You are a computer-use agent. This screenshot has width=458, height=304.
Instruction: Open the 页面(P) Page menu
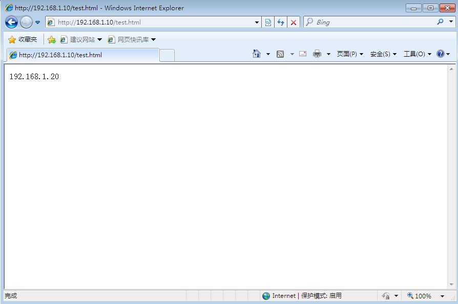click(350, 54)
